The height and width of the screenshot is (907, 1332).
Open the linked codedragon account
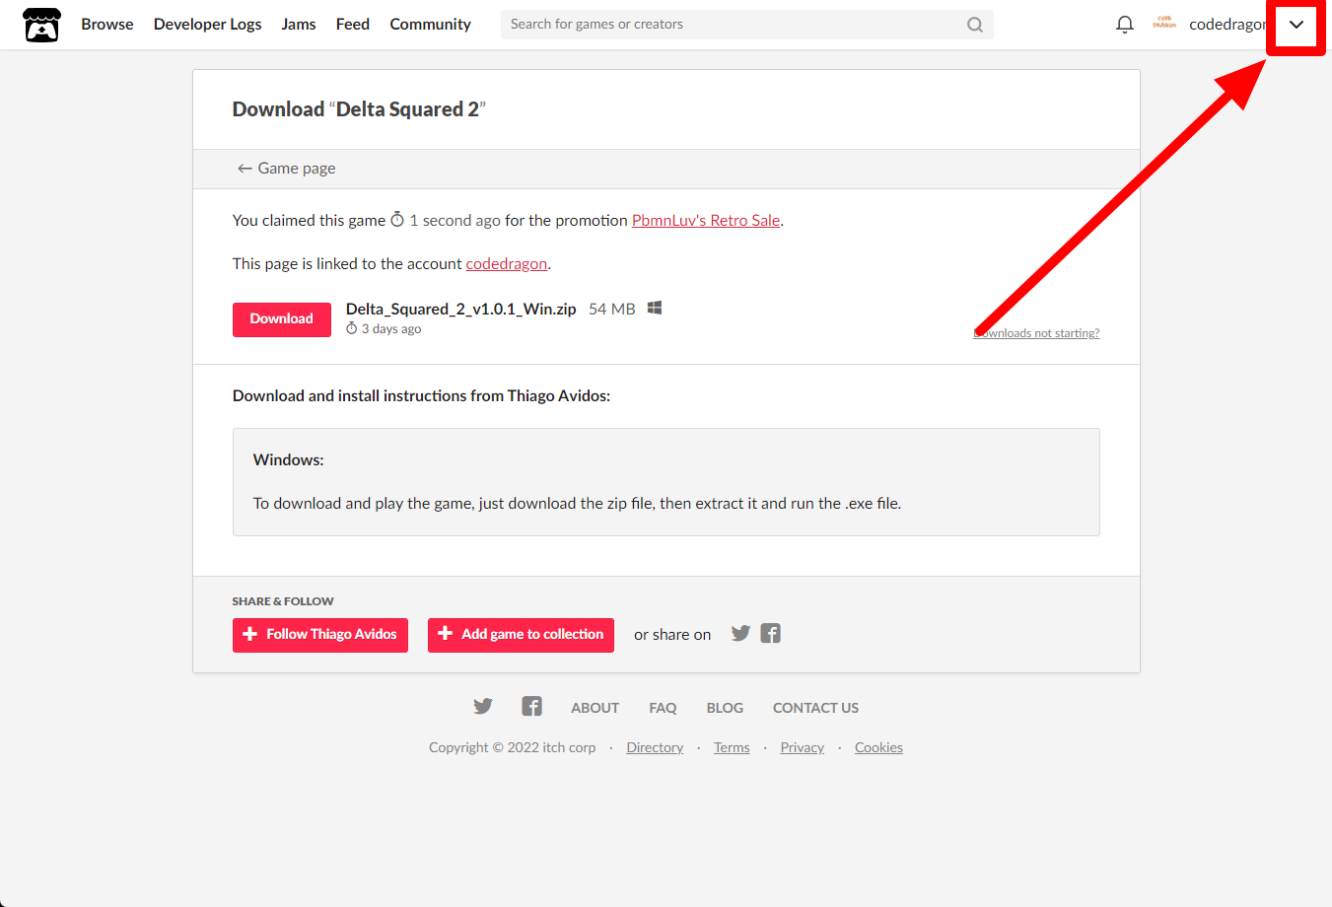click(507, 264)
